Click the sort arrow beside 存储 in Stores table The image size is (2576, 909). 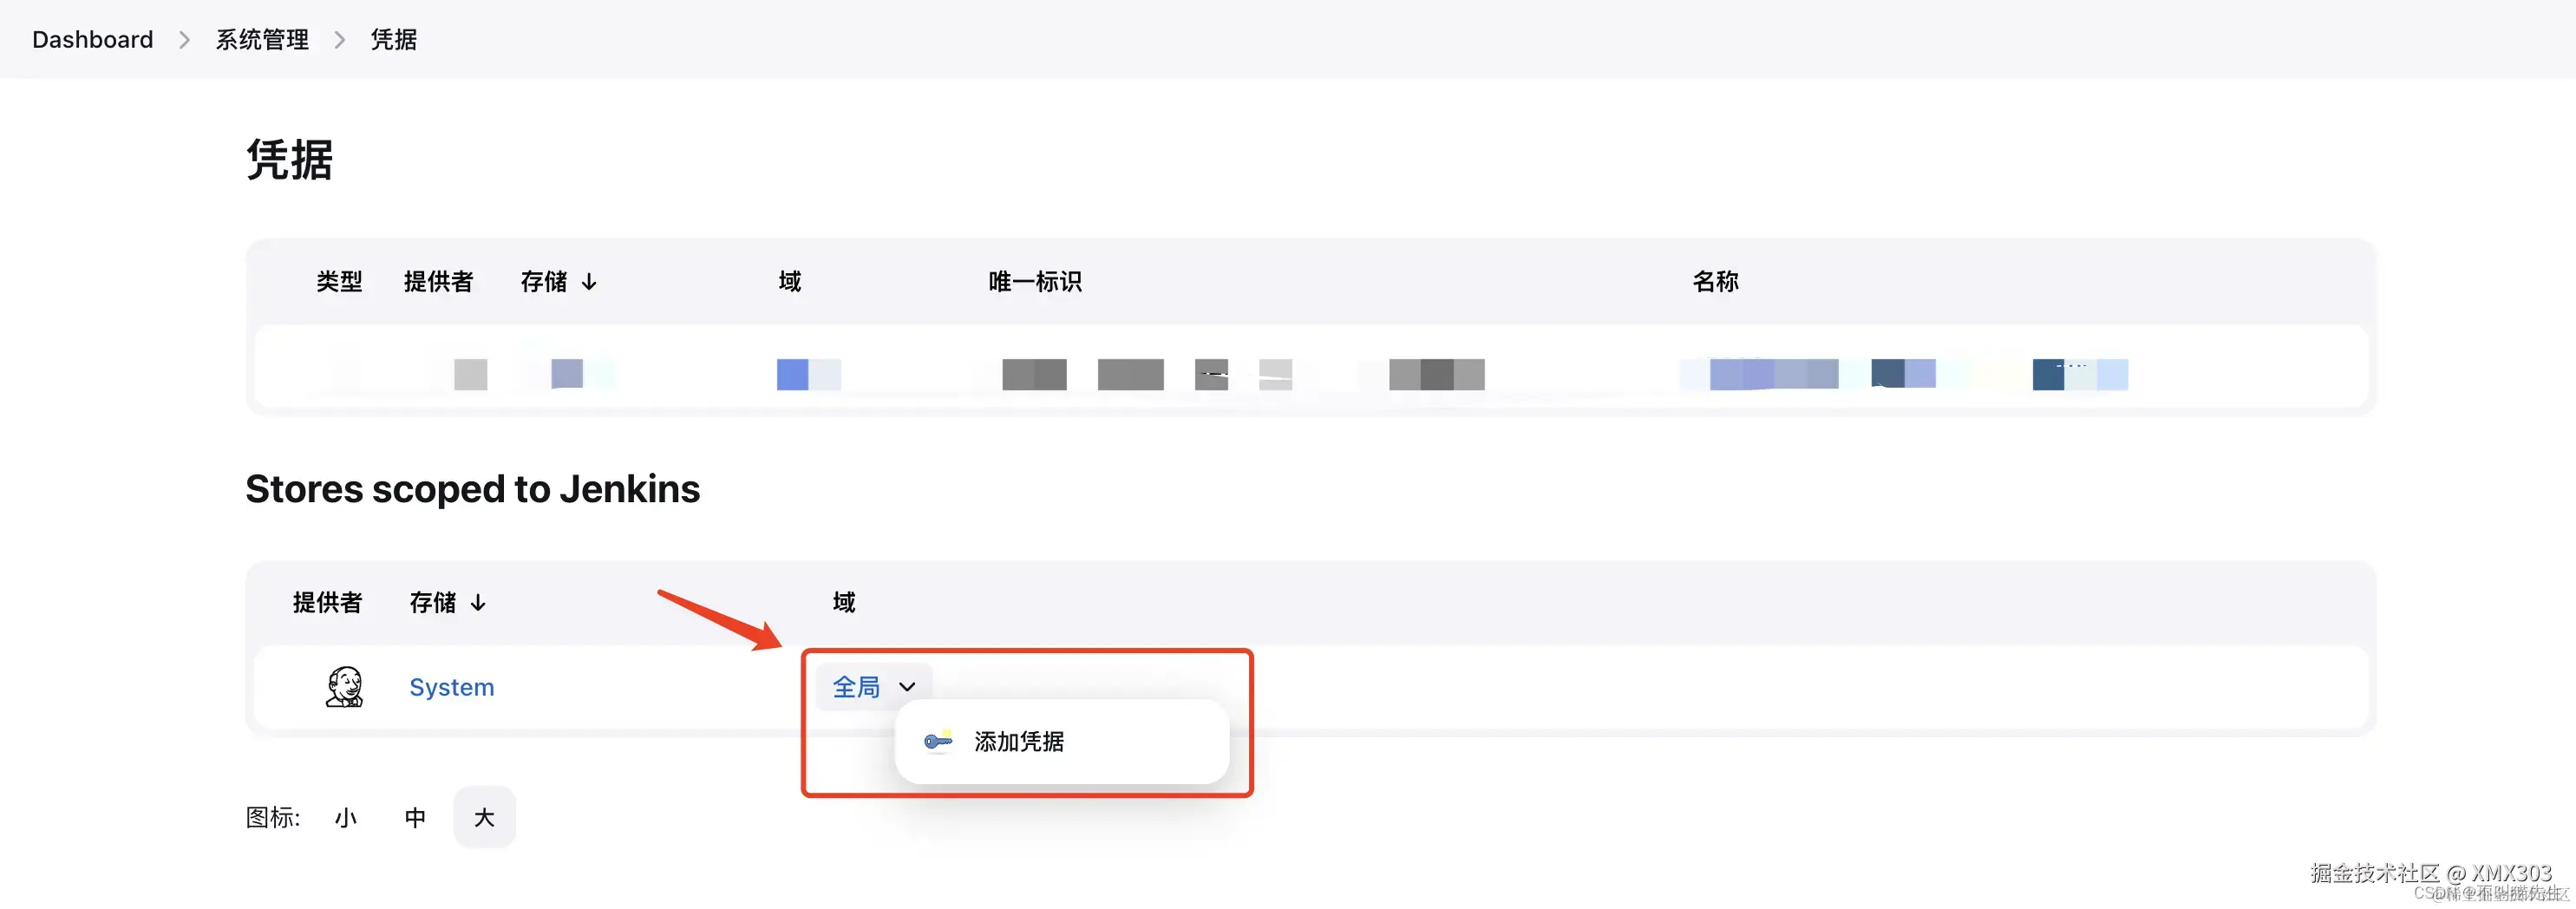[478, 602]
